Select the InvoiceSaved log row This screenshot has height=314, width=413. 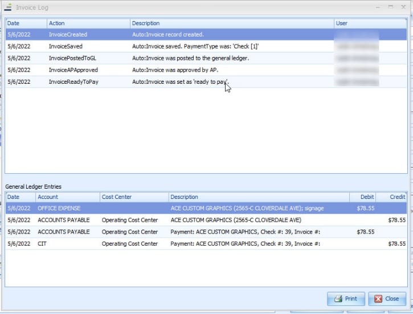tap(206, 46)
